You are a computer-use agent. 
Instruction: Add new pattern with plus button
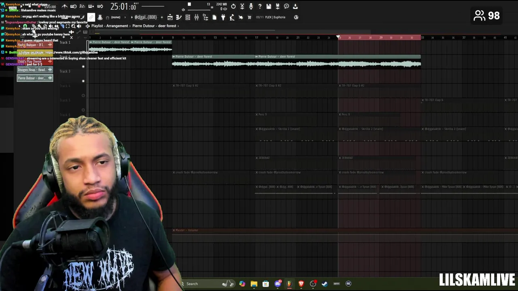pyautogui.click(x=162, y=17)
